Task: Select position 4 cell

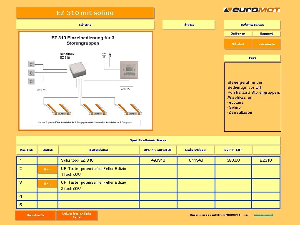Action: (27, 196)
